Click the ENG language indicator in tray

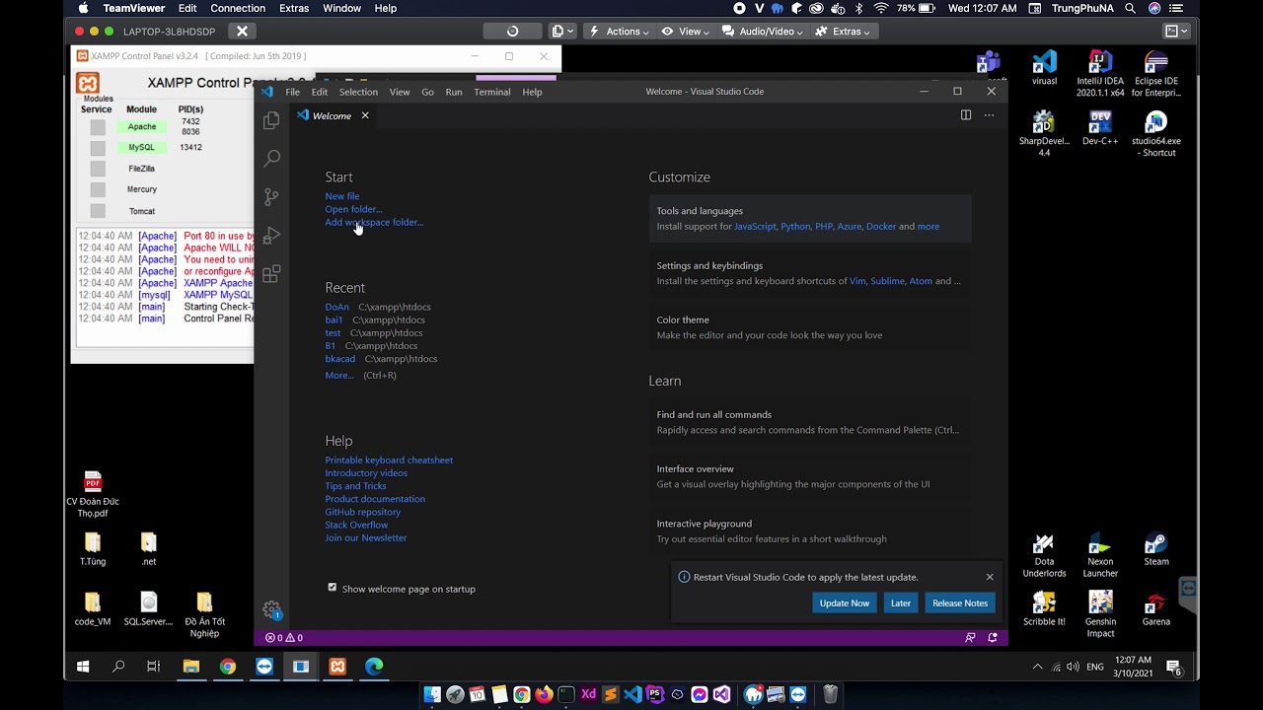pyautogui.click(x=1095, y=668)
